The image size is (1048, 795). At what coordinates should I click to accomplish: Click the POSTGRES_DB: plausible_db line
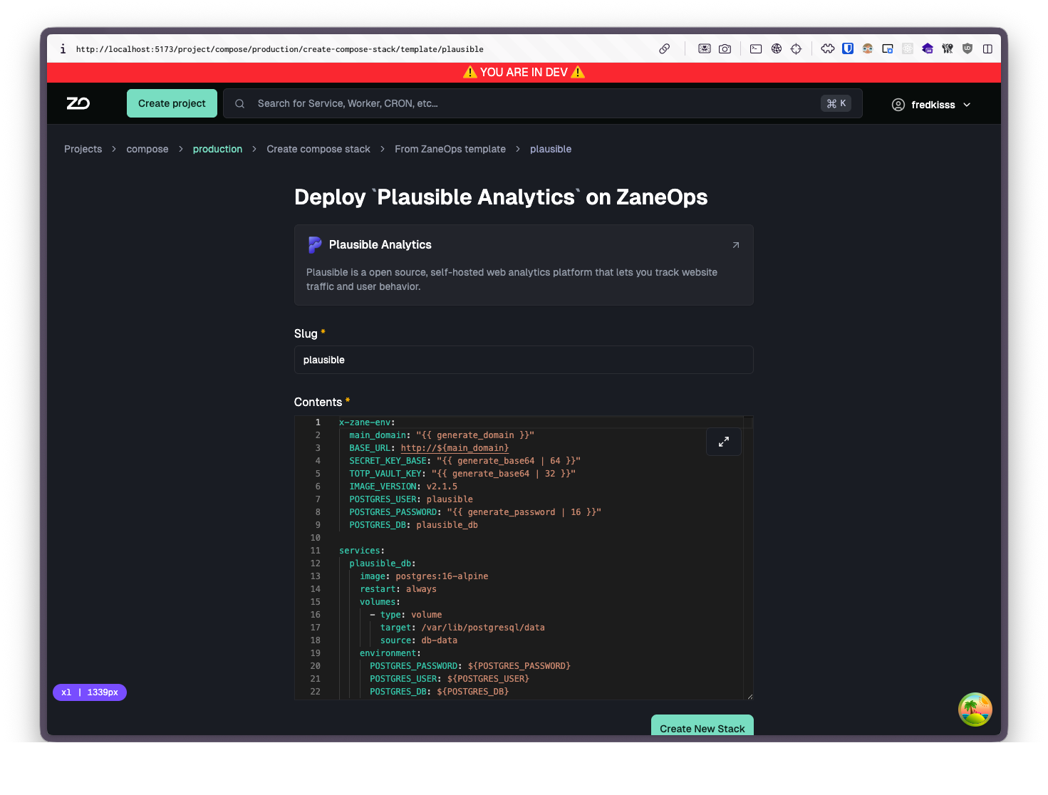pos(414,525)
